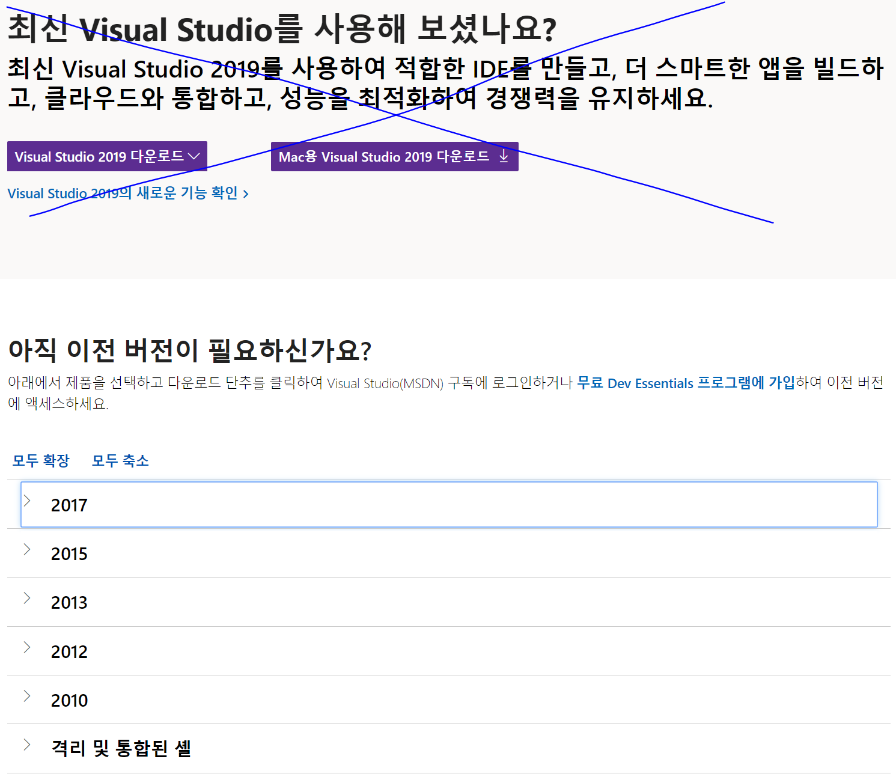Expand the 2012 section chevron
The width and height of the screenshot is (896, 777).
(27, 647)
